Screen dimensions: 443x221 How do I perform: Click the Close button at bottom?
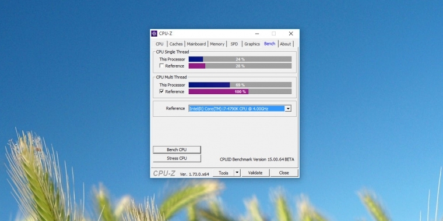click(x=284, y=173)
